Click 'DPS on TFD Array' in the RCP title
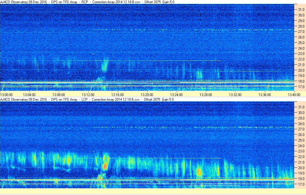 pyautogui.click(x=64, y=2)
